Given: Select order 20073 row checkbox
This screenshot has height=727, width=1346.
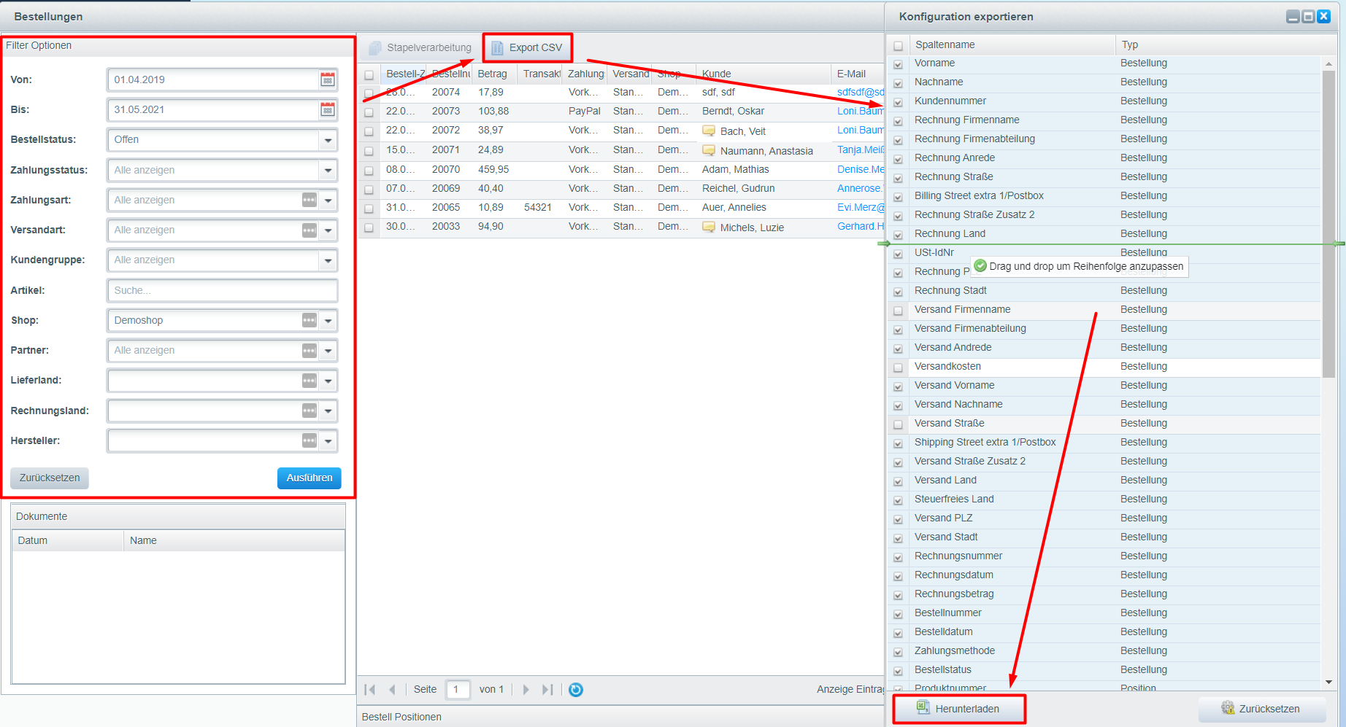Looking at the screenshot, I should [x=369, y=112].
